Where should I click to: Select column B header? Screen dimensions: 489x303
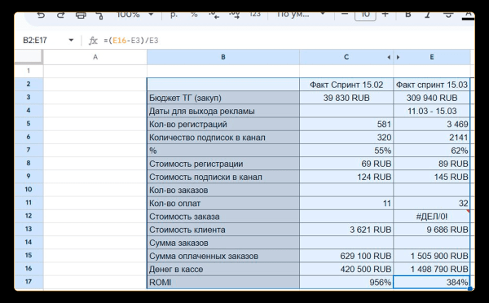tap(223, 57)
